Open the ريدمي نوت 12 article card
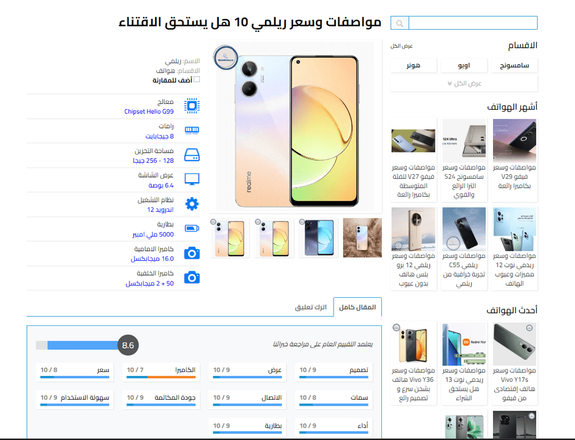Screen dimensions: 575x440 click(514, 248)
